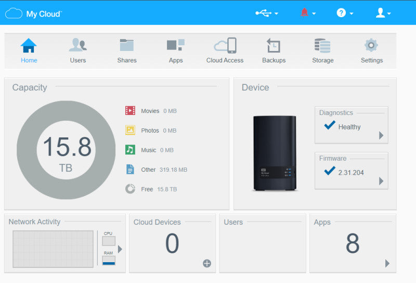Expand the help dropdown arrow
The image size is (416, 283).
point(352,14)
